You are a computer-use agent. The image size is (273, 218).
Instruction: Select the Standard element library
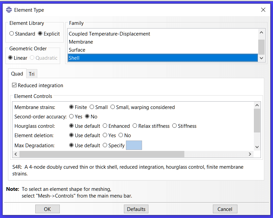coord(11,34)
